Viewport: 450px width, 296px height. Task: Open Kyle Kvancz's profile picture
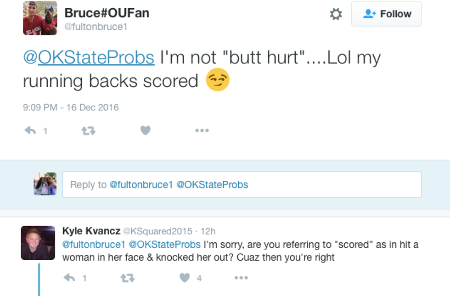click(38, 243)
